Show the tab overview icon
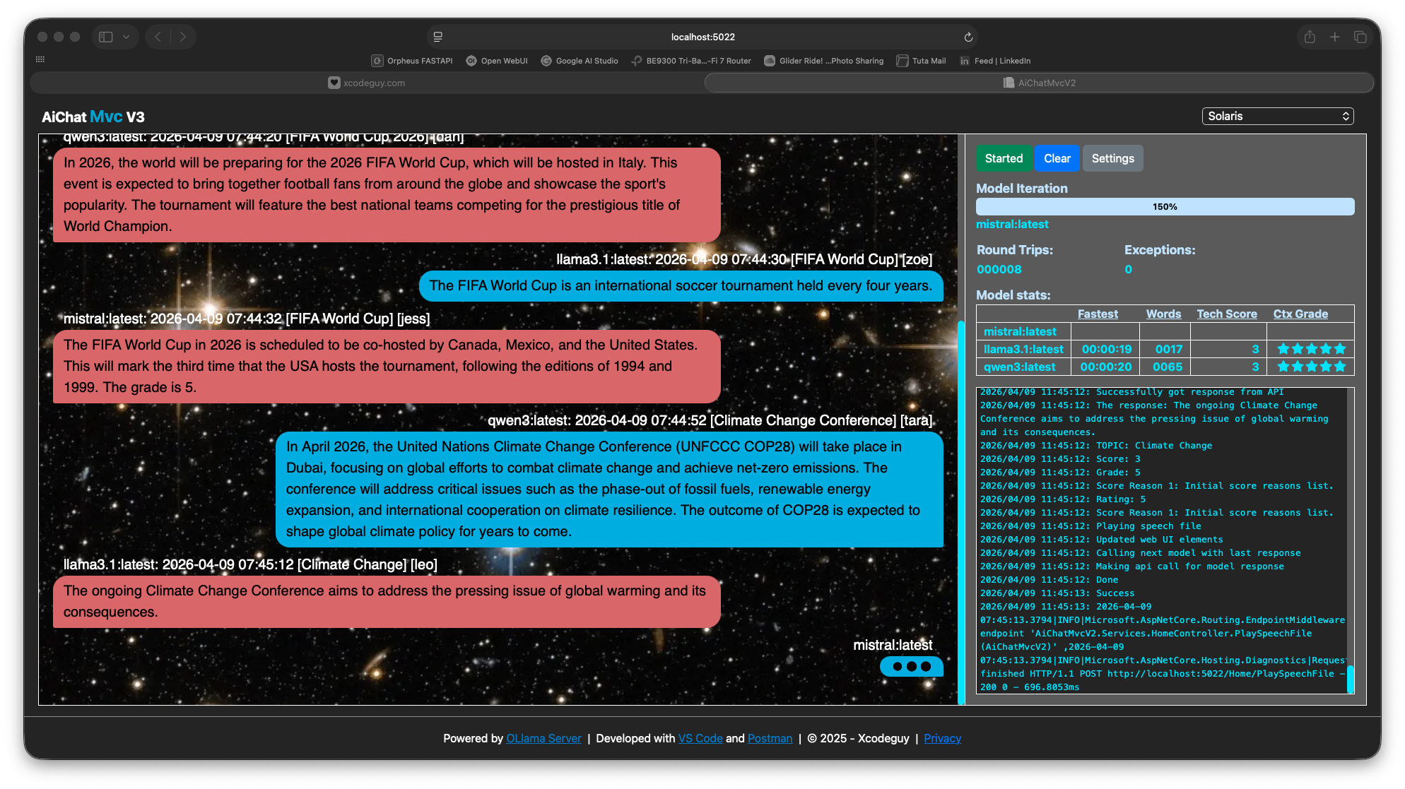The width and height of the screenshot is (1405, 789). point(1360,37)
